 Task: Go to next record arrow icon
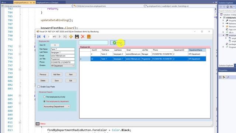[x=60, y=37]
